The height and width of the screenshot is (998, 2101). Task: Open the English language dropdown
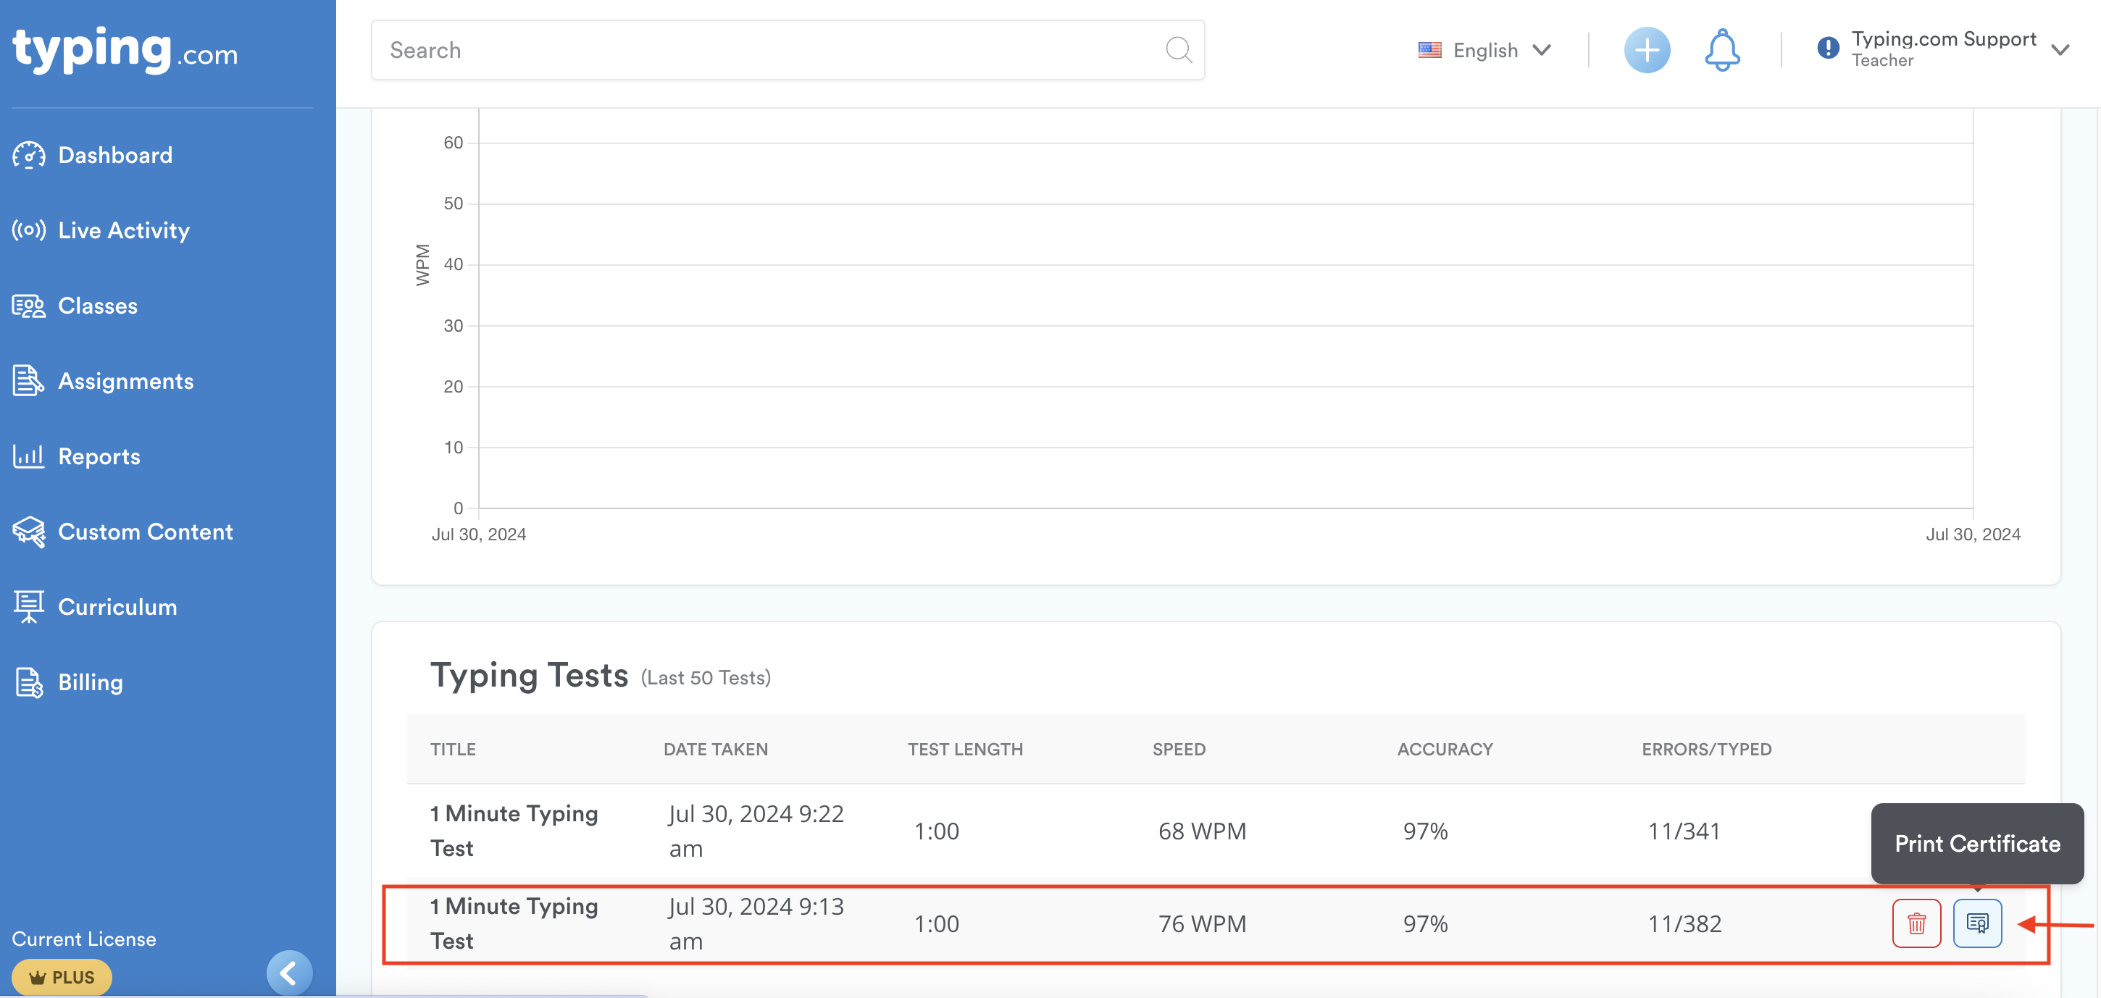coord(1484,51)
